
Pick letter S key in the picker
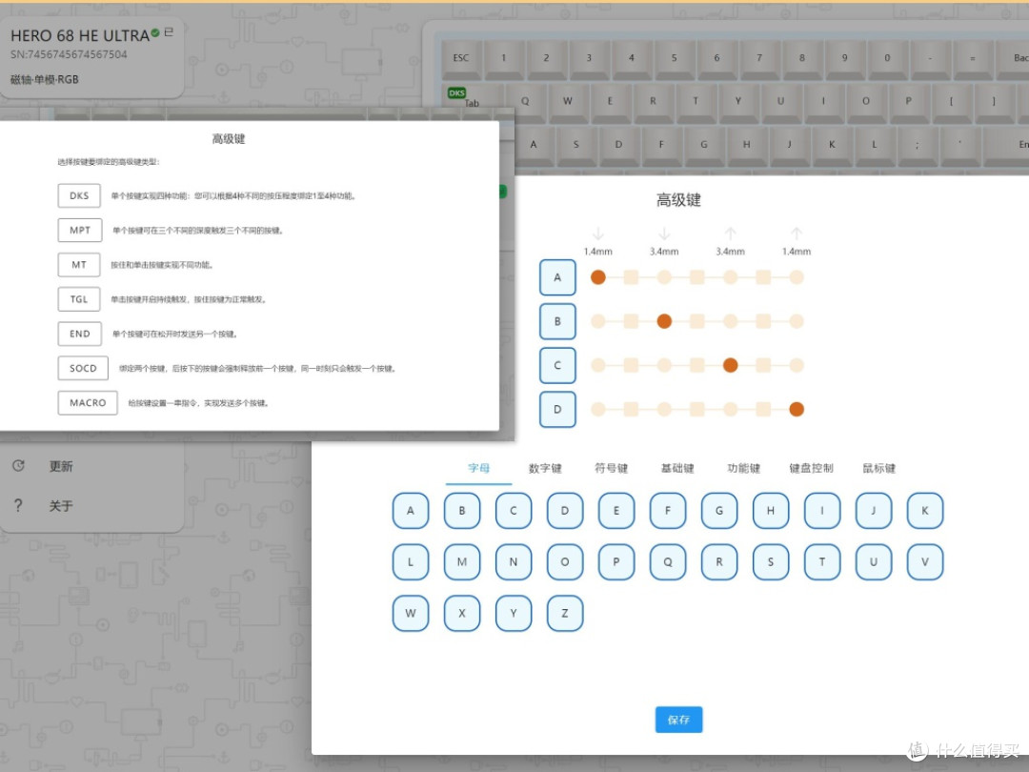coord(771,562)
